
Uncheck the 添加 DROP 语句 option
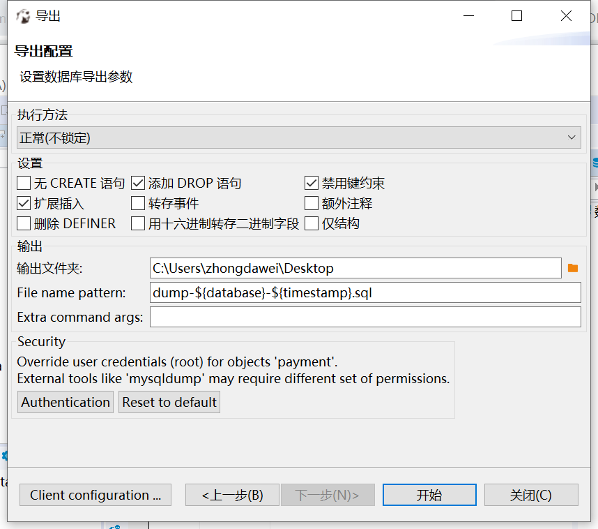point(137,183)
